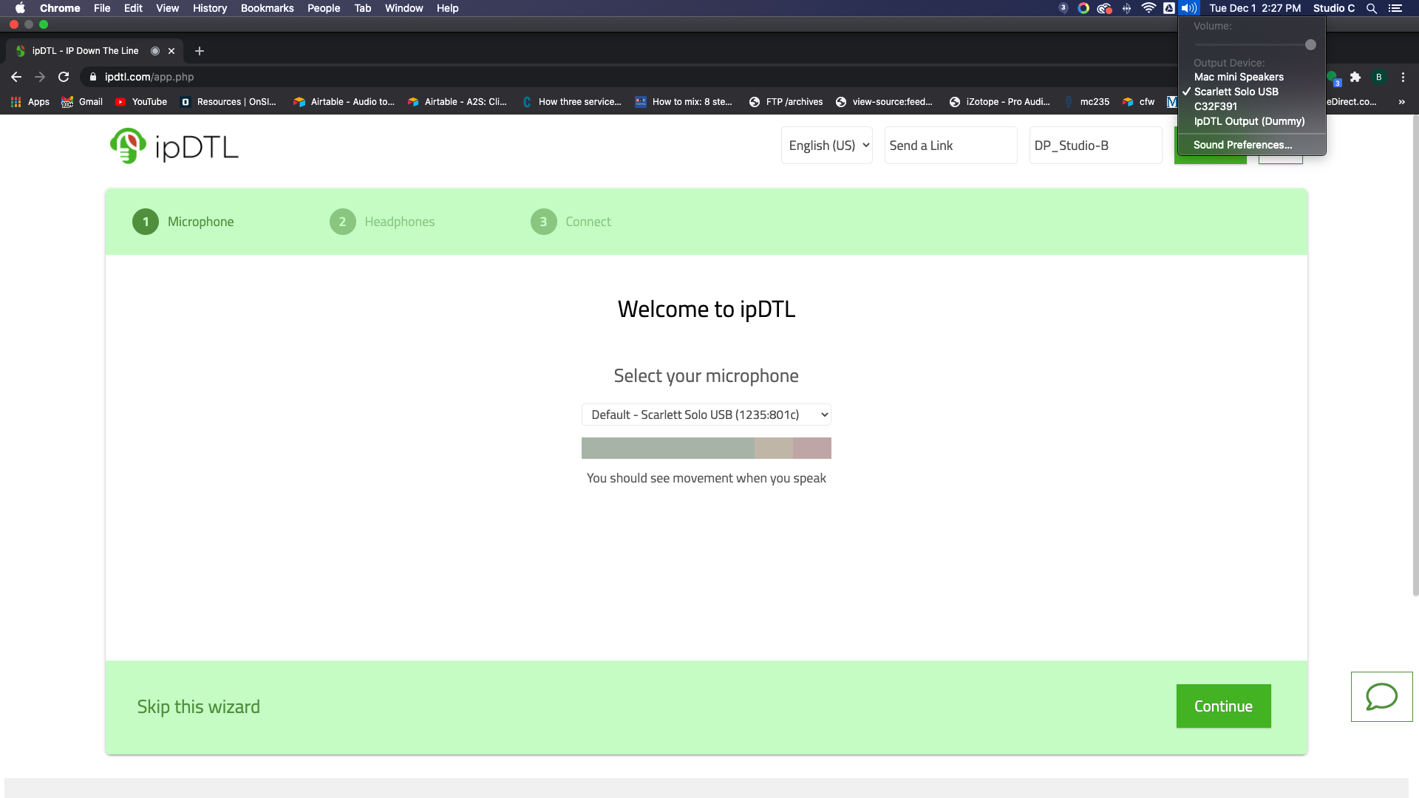Open the cfw bookmark
The height and width of the screenshot is (798, 1419).
pos(1138,102)
